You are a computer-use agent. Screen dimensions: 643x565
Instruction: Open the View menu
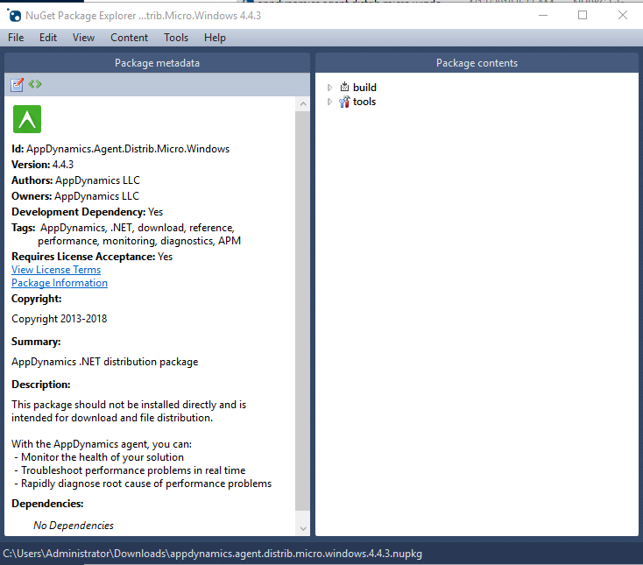[83, 38]
